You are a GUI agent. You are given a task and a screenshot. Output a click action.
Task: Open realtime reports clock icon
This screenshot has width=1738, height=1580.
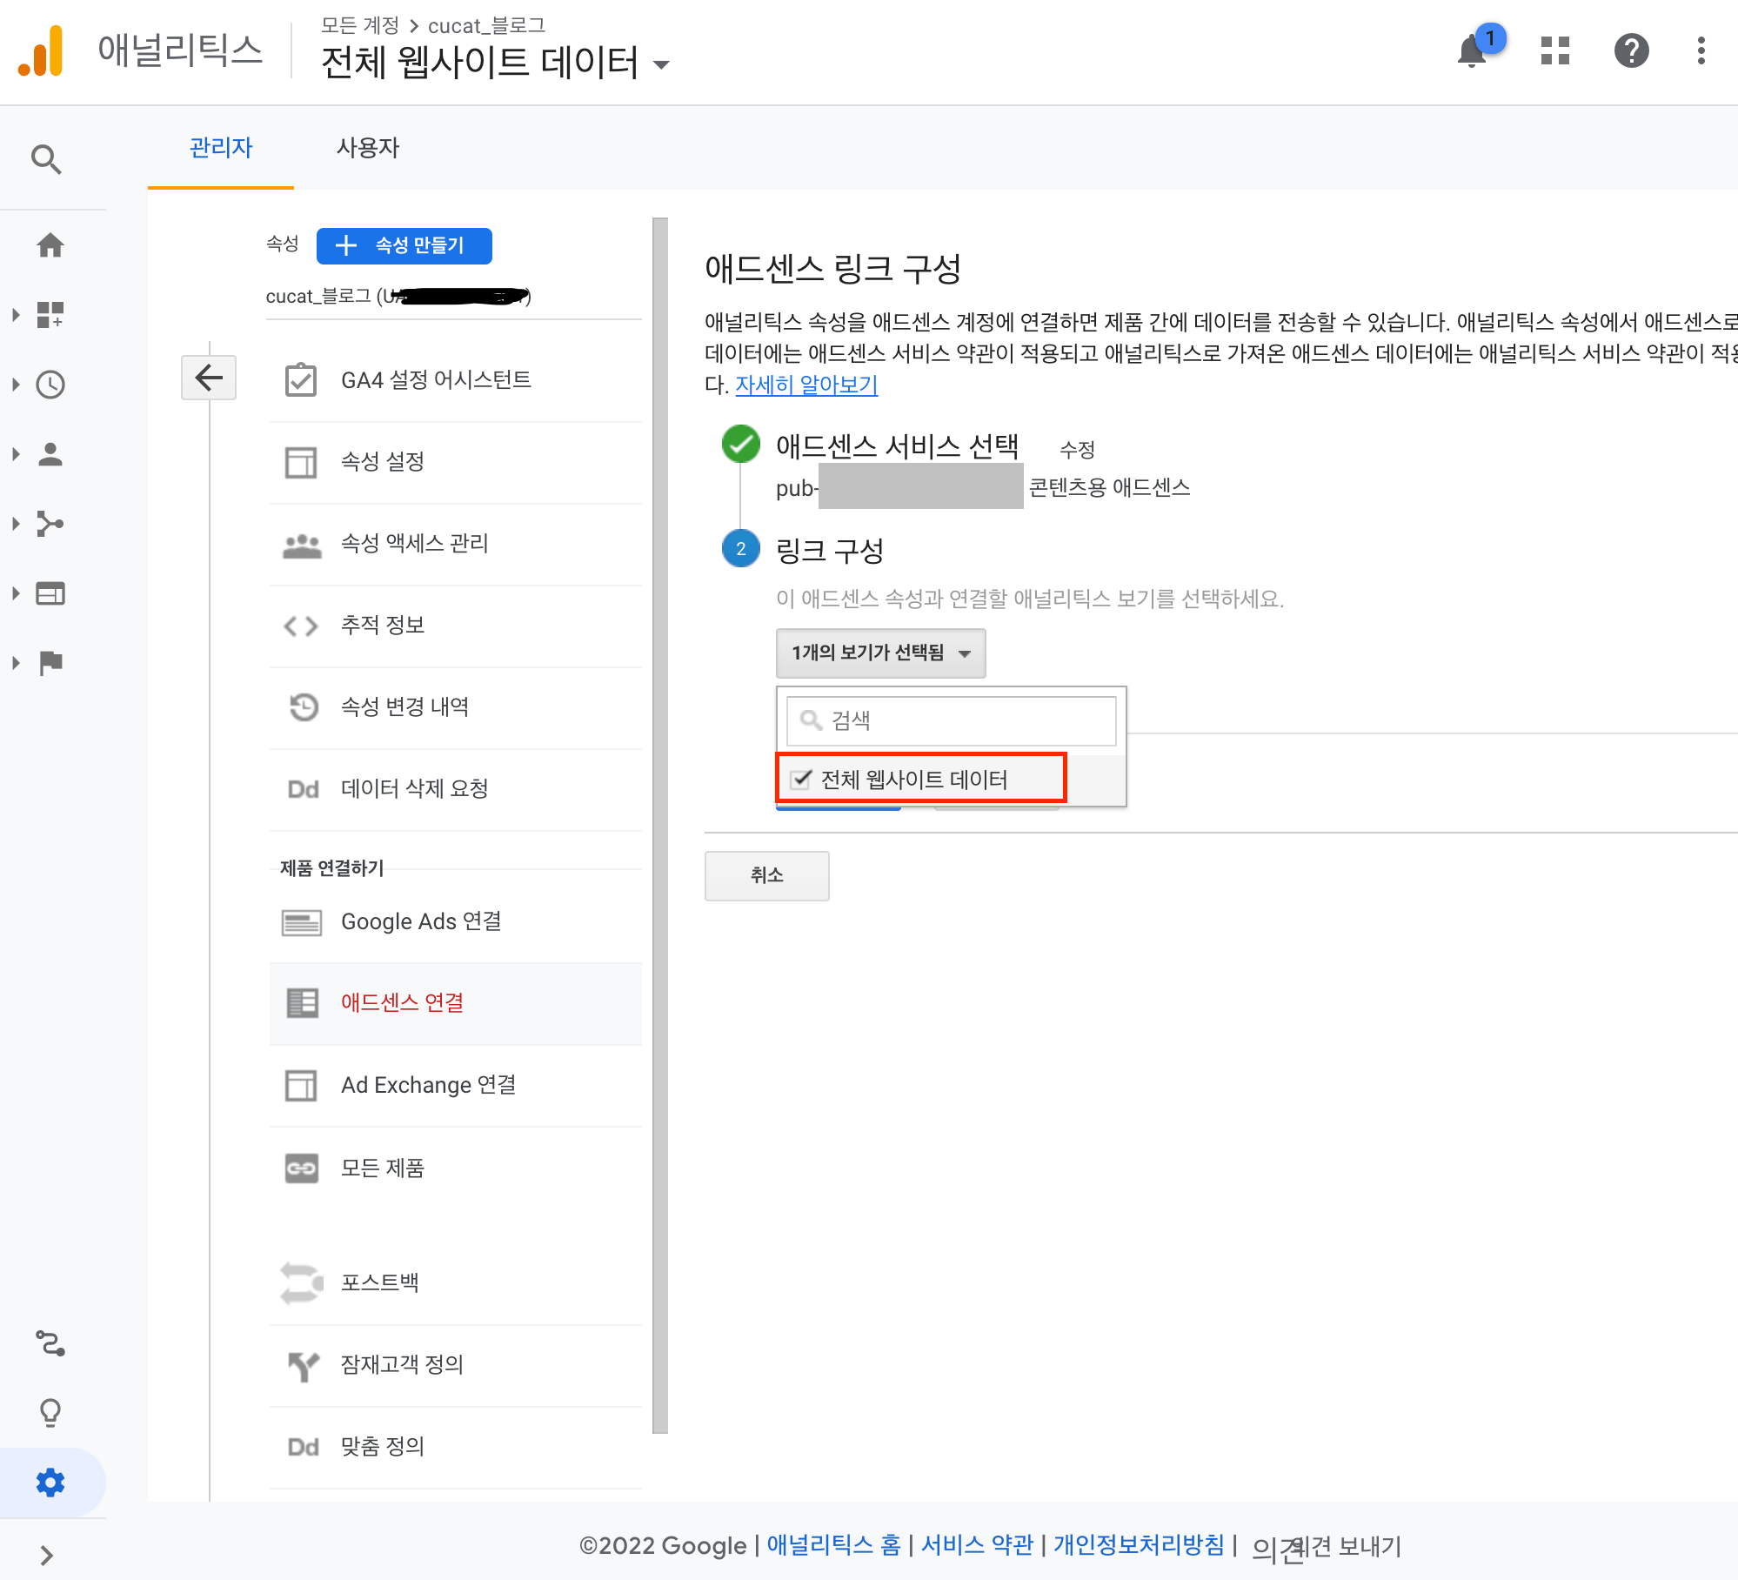point(50,384)
